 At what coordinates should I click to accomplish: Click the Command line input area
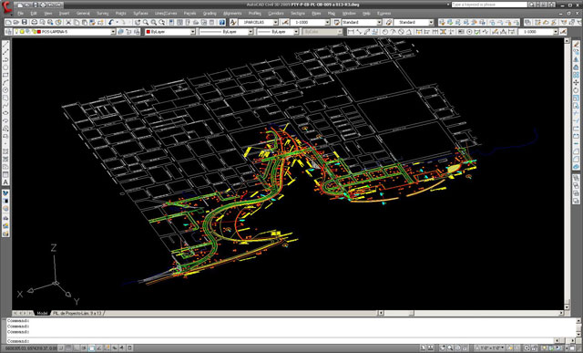pyautogui.click(x=280, y=341)
